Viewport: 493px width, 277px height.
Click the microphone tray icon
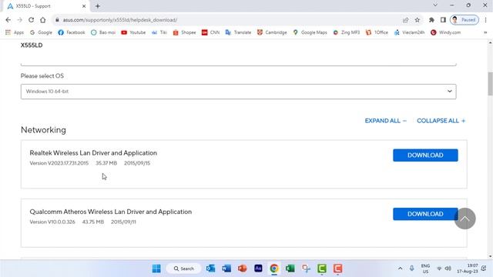[411, 269]
